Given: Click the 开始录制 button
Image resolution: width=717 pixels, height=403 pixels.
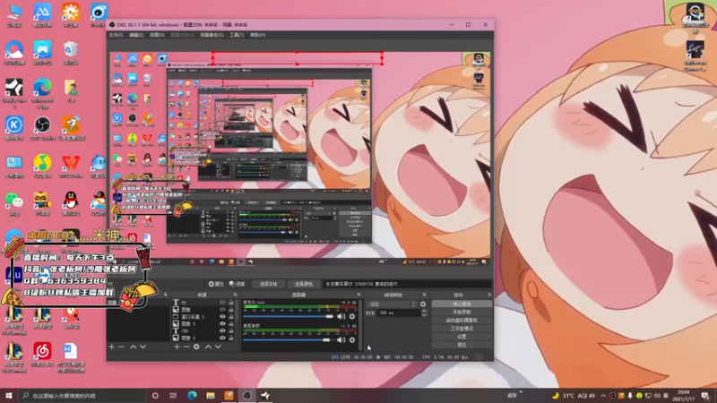Looking at the screenshot, I should [462, 312].
